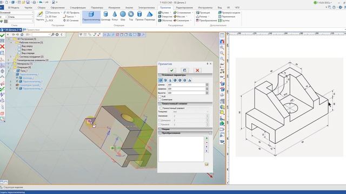Expand the Системы координат tree node
The height and width of the screenshot is (194, 346).
pyautogui.click(x=11, y=57)
